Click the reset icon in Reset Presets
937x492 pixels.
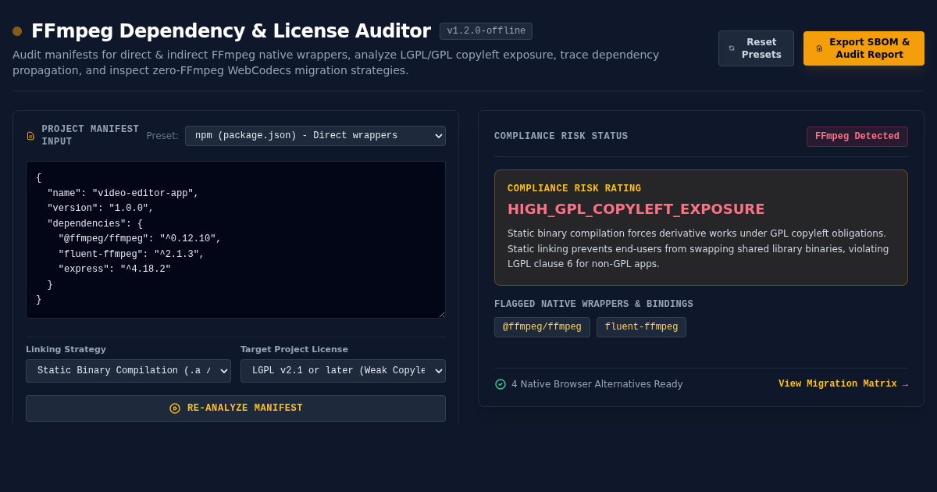(732, 48)
